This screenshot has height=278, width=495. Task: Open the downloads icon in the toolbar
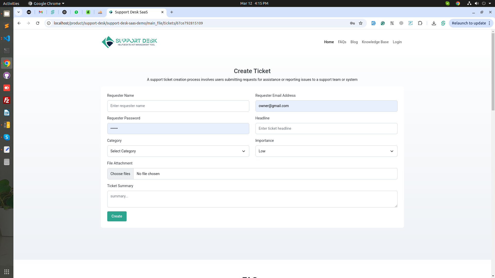pos(434,23)
